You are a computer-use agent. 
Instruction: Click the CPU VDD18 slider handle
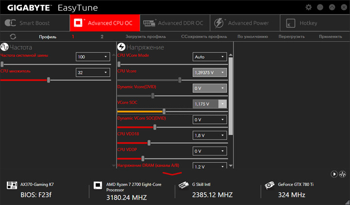[149, 143]
